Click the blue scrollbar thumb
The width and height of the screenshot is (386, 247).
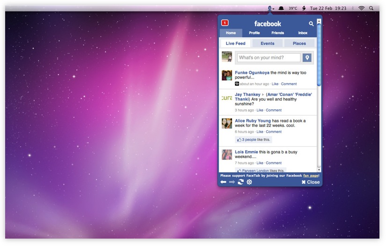point(319,55)
